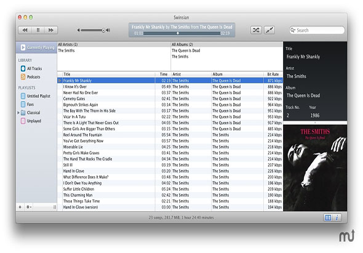Click The Smiths album artwork
Image resolution: width=363 pixels, height=253 pixels.
pos(315,168)
